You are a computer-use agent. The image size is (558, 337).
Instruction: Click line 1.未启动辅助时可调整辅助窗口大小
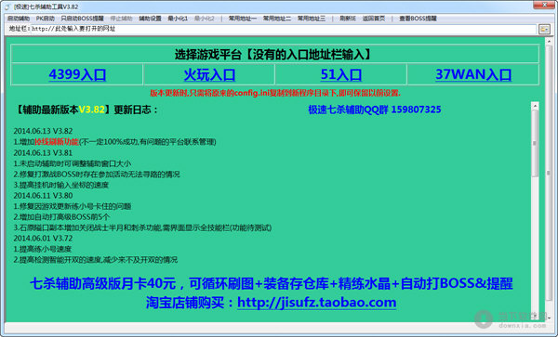[x=73, y=163]
